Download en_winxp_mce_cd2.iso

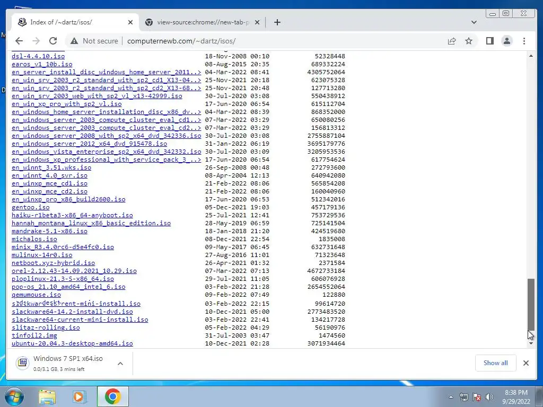tap(49, 191)
